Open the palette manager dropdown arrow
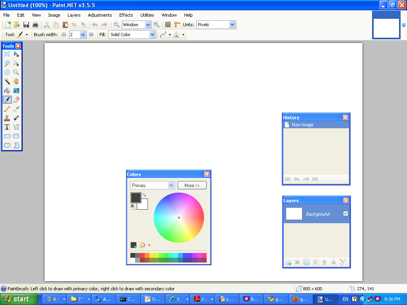The height and width of the screenshot is (305, 407). point(149,245)
